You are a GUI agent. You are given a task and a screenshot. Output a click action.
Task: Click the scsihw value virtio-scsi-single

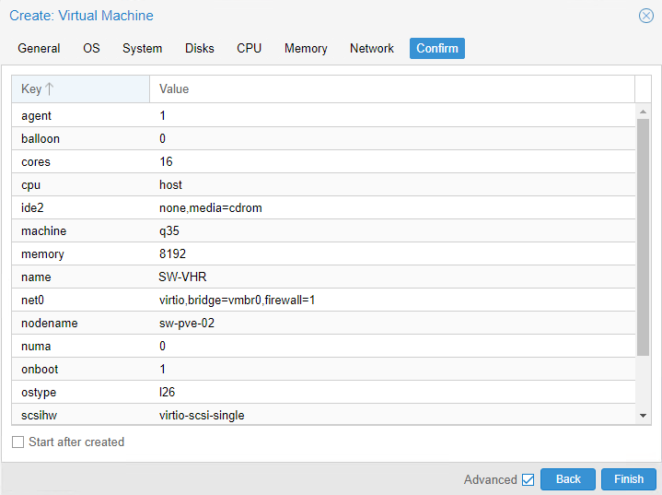click(202, 415)
